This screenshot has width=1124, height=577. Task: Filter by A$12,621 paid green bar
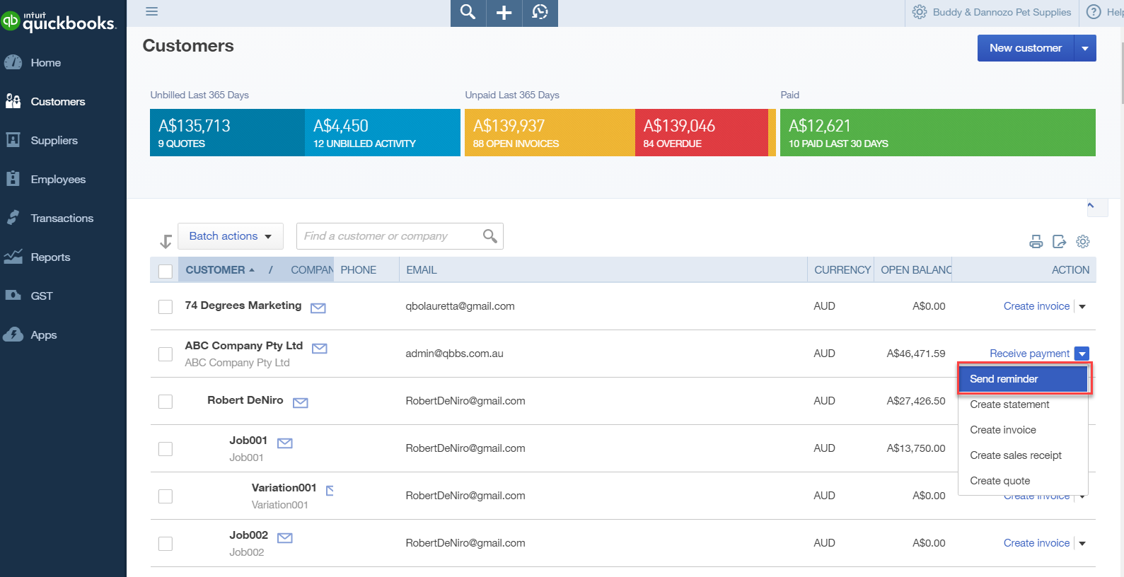938,133
